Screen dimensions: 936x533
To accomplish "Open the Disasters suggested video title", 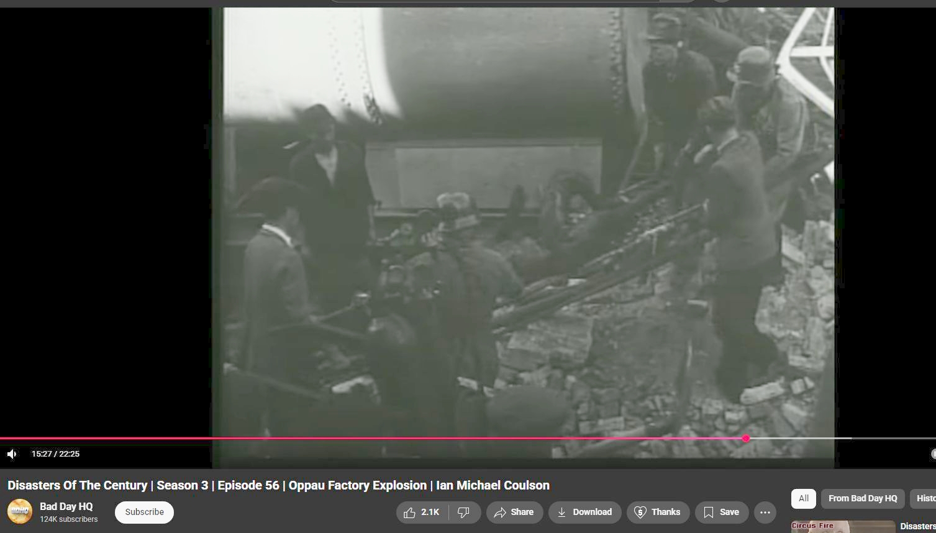I will [x=918, y=527].
